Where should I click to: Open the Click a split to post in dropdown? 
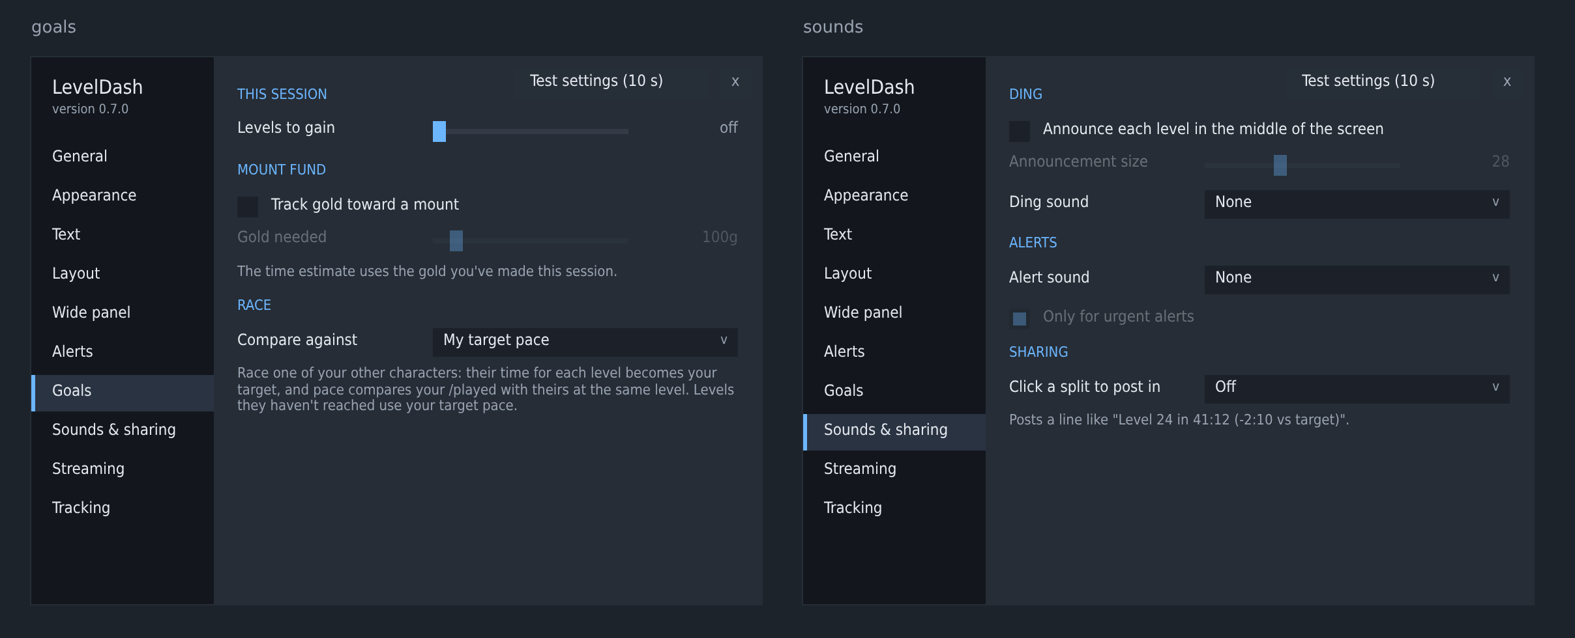pos(1357,389)
